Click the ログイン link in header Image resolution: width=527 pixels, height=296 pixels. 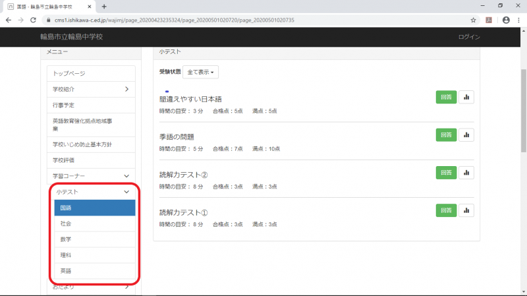469,37
